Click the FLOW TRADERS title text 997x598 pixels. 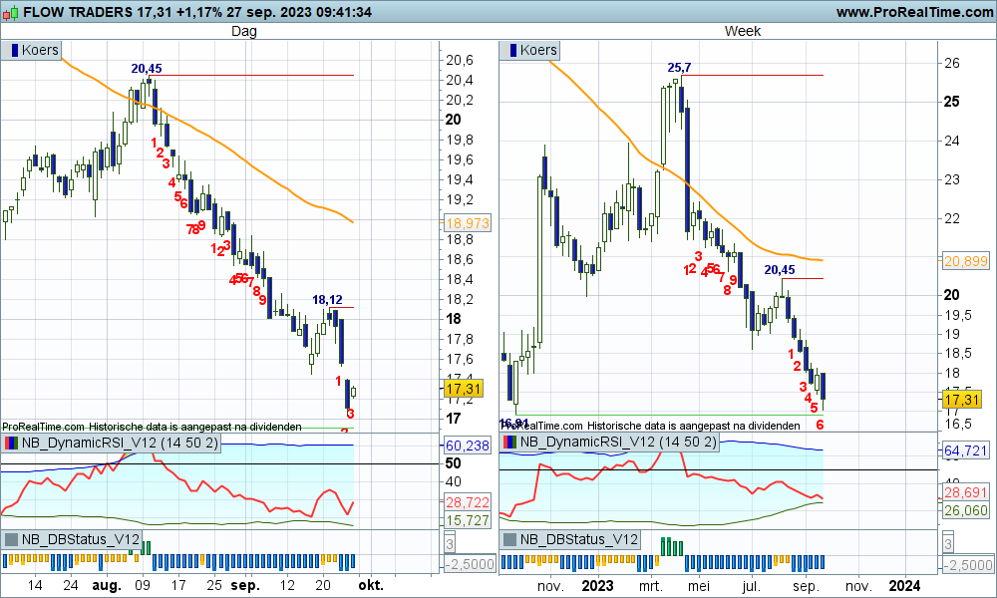78,12
